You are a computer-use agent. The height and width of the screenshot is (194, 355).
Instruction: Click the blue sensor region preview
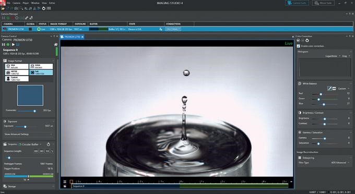(x=30, y=95)
